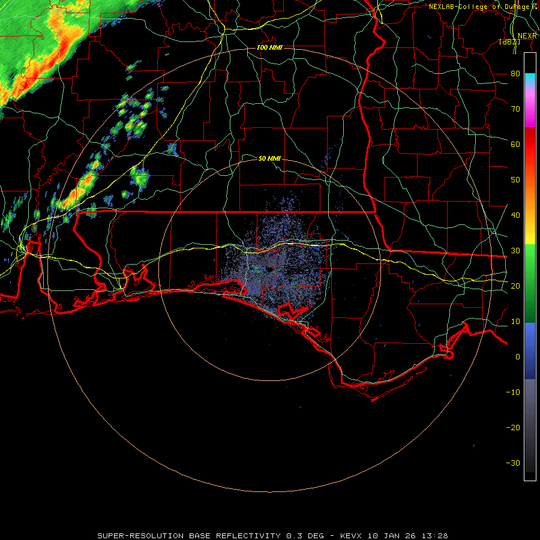
Task: Select the -20 value on dBZ scale
Action: click(x=513, y=427)
